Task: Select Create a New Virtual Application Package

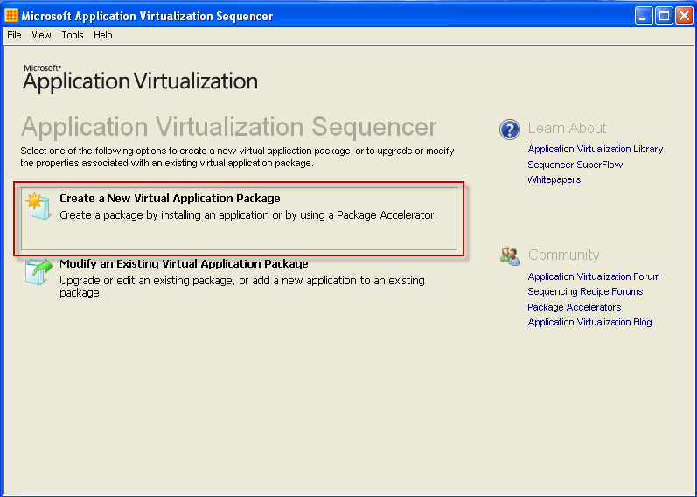Action: click(239, 219)
